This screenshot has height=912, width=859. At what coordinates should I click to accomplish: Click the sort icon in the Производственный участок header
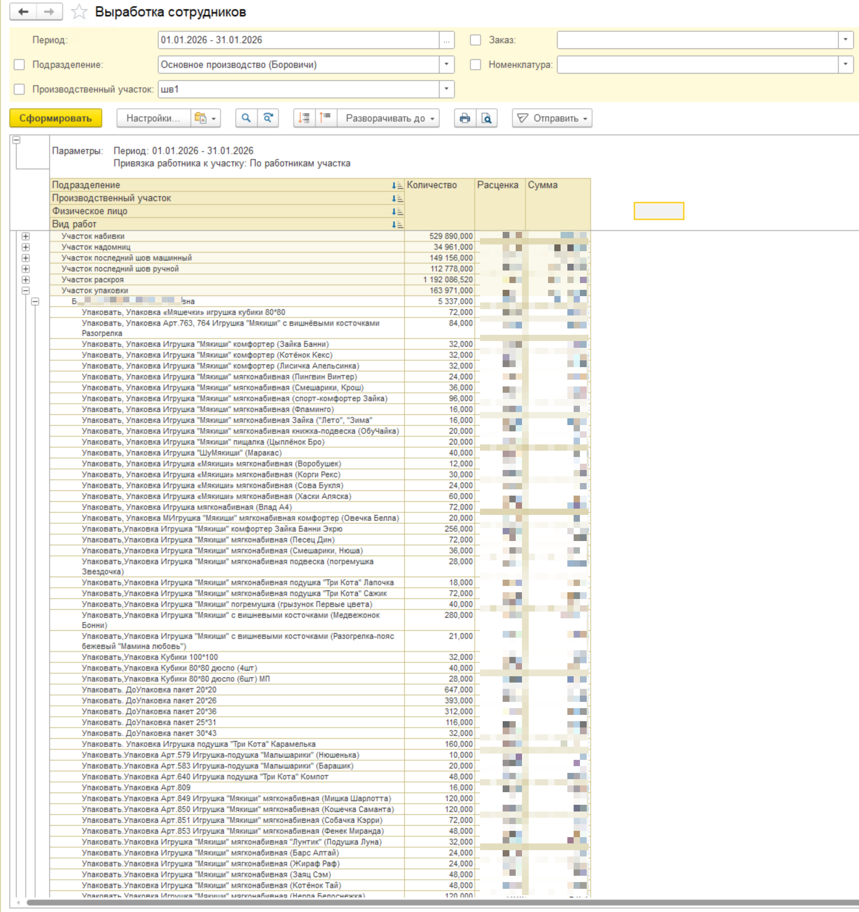[397, 199]
